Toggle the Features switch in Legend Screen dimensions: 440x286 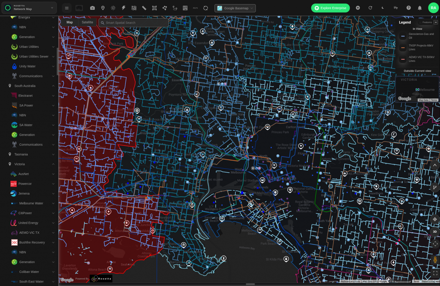[x=425, y=22]
